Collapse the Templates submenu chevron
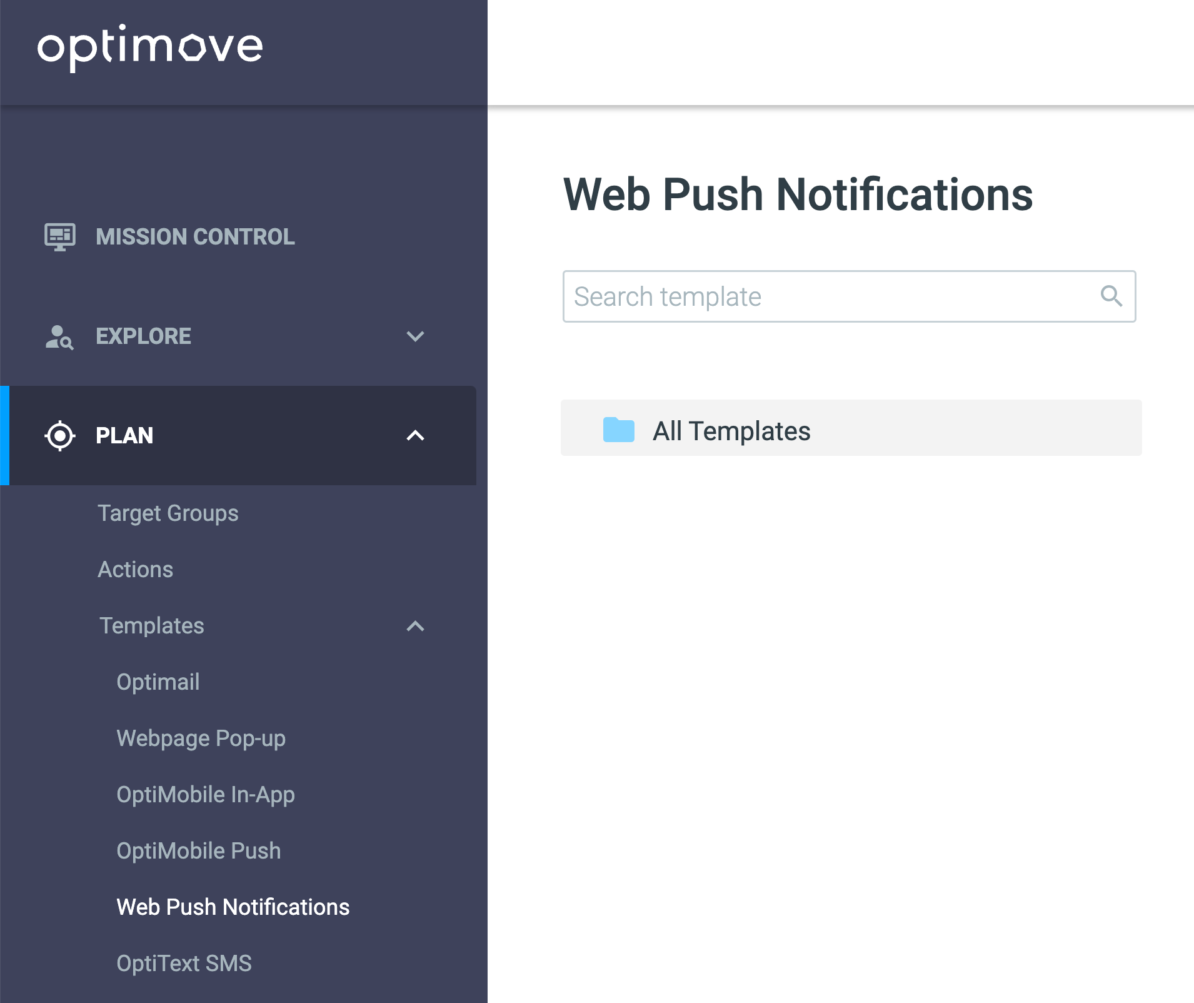The height and width of the screenshot is (1003, 1194). click(x=415, y=626)
